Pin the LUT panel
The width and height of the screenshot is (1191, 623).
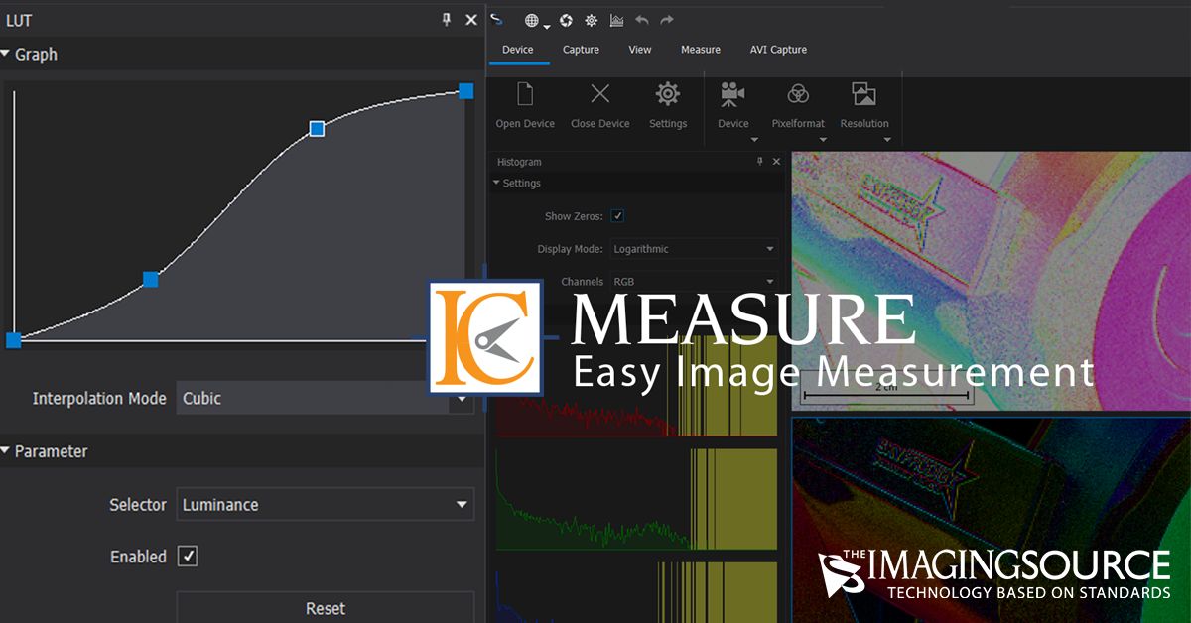pyautogui.click(x=447, y=20)
